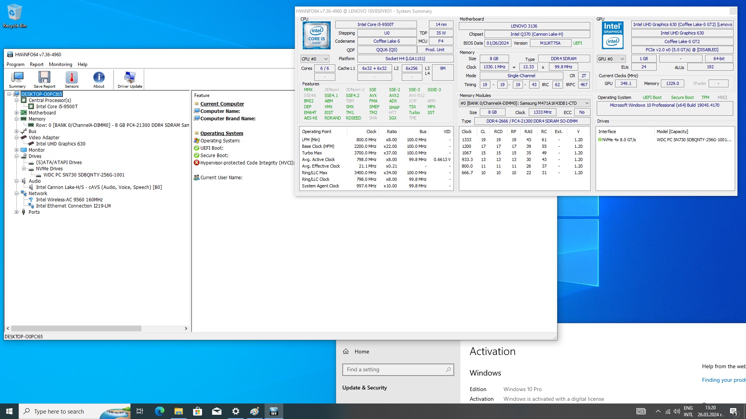Open the memory module bank selector dropdown

point(525,103)
